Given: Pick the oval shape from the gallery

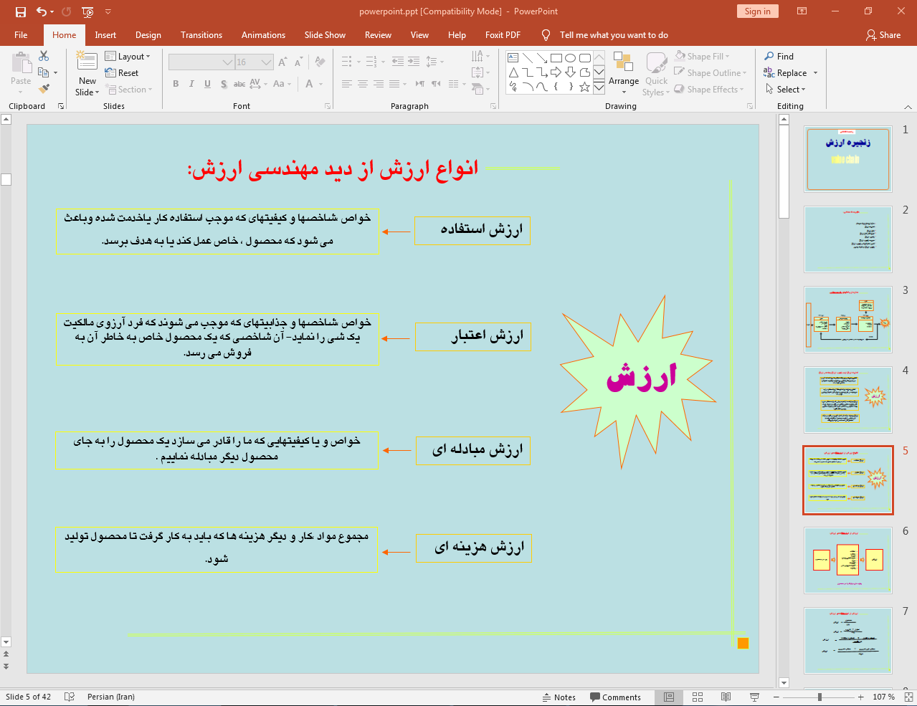Looking at the screenshot, I should tap(571, 58).
